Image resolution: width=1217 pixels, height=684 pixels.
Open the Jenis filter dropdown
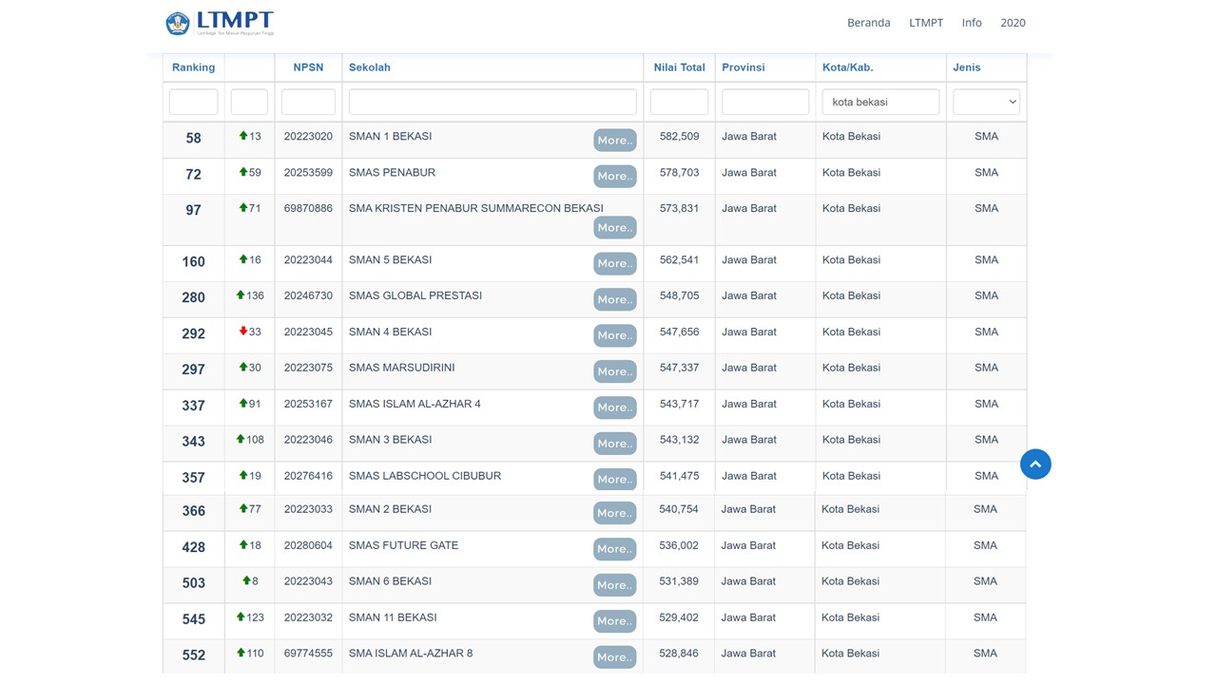[x=986, y=102]
